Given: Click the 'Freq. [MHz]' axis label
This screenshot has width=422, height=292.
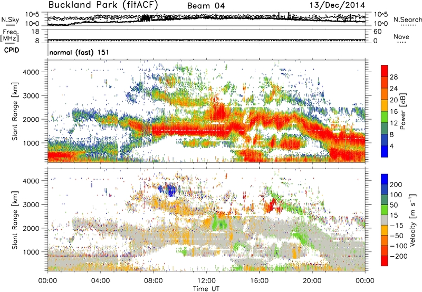Looking at the screenshot, I should 9,35.
